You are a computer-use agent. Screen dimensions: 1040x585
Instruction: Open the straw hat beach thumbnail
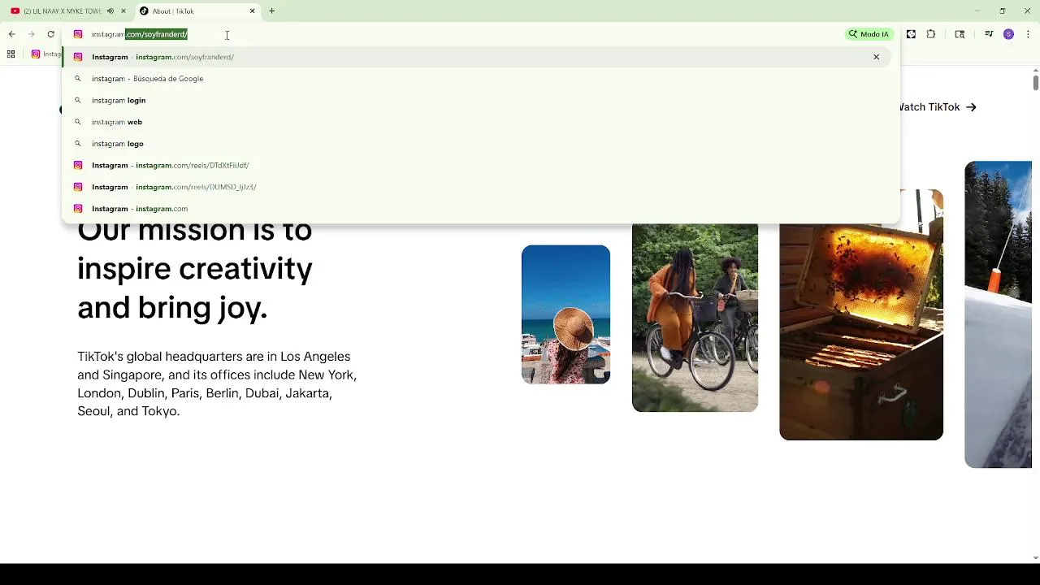[x=565, y=314]
